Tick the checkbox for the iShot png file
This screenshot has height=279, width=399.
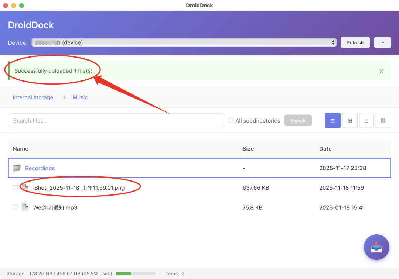pos(15,187)
